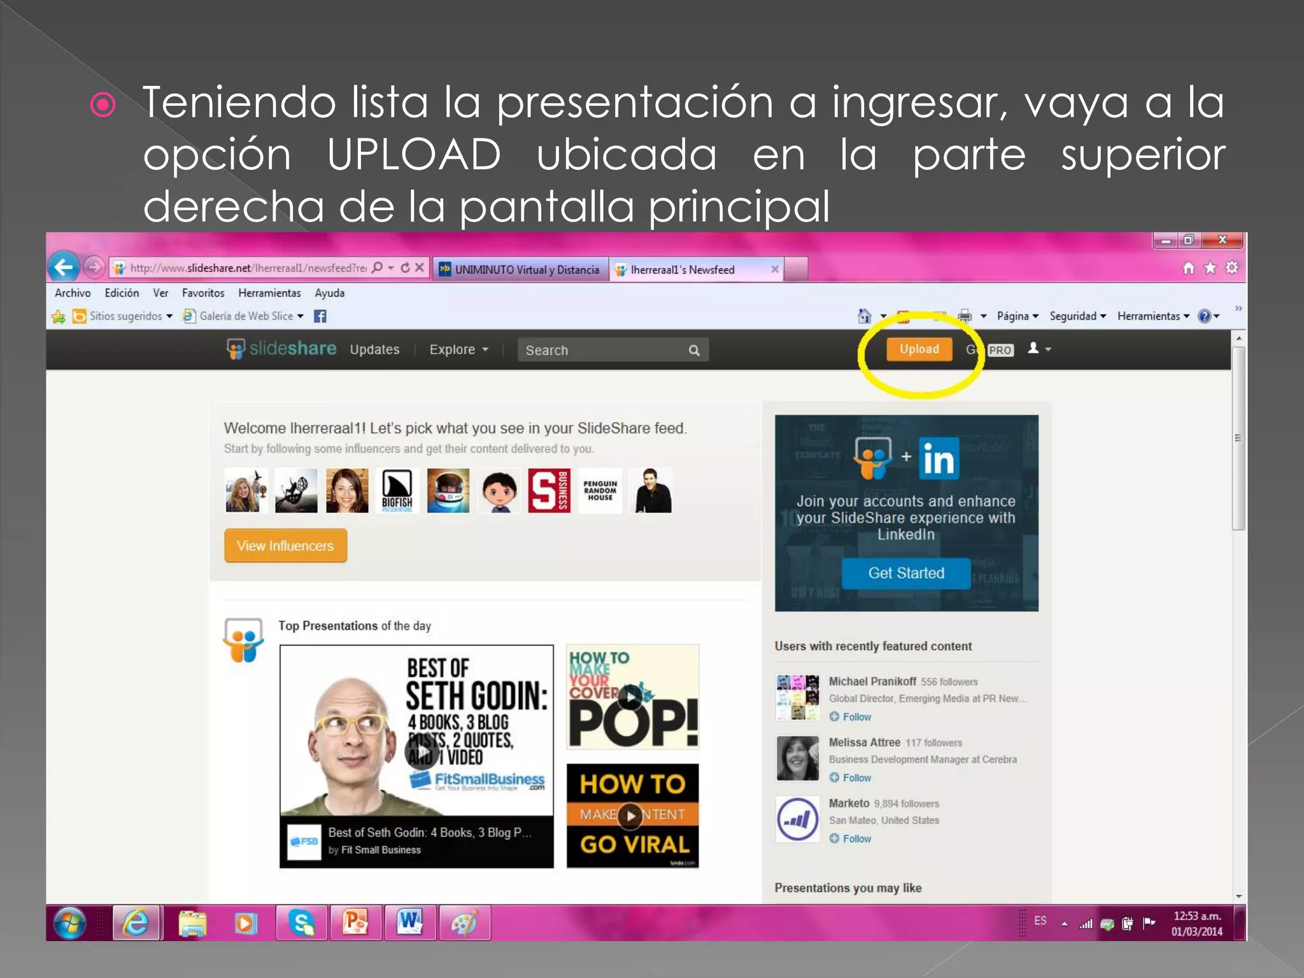Click the View Influencers button
1304x978 pixels.
click(x=285, y=546)
